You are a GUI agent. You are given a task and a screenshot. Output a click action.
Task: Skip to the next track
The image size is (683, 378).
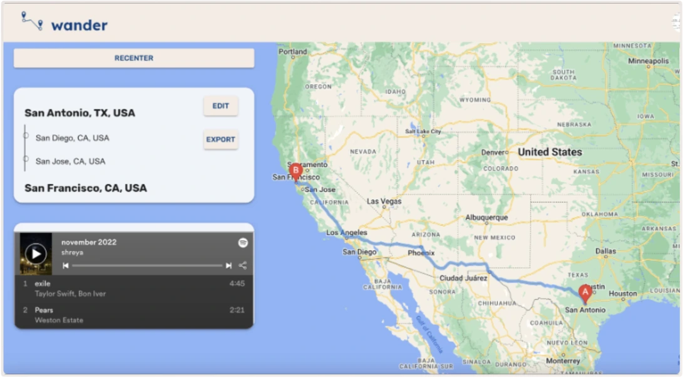(x=229, y=266)
